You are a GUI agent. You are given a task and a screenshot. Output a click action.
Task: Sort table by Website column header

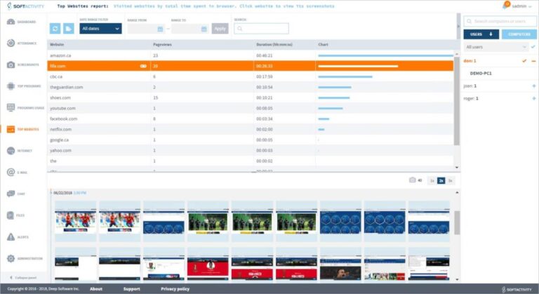click(57, 44)
